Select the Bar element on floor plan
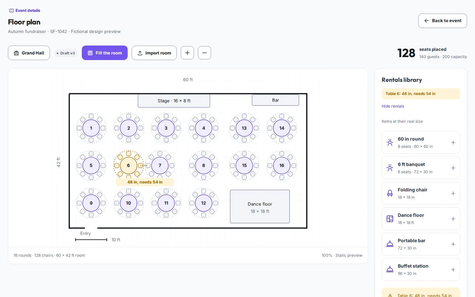Image resolution: width=475 pixels, height=297 pixels. point(275,100)
